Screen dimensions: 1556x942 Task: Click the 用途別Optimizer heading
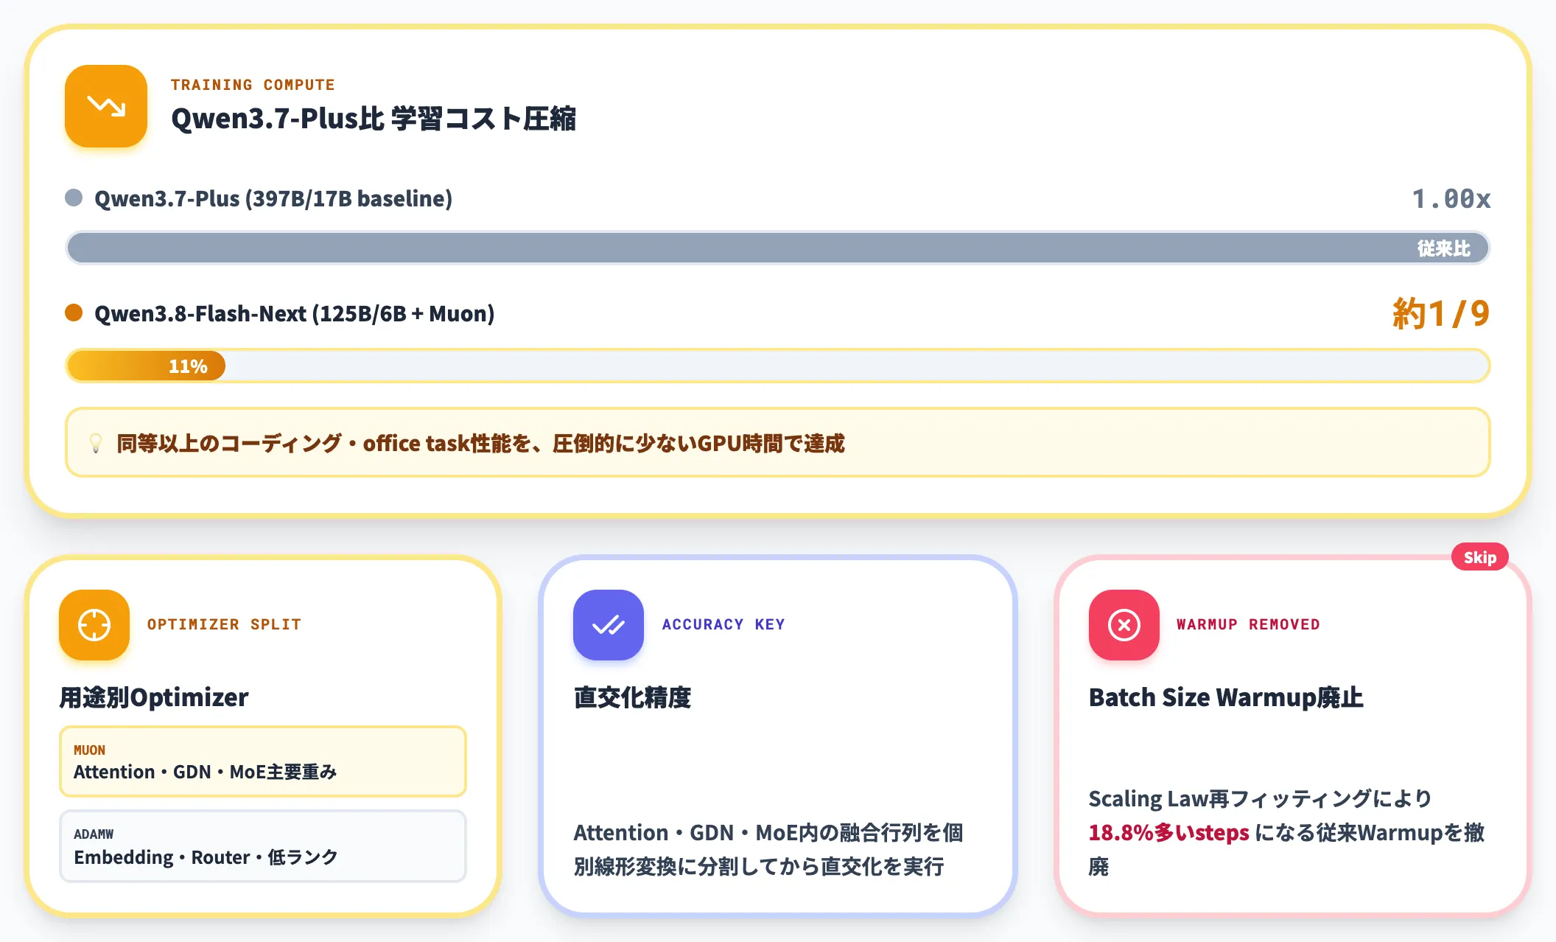[154, 697]
